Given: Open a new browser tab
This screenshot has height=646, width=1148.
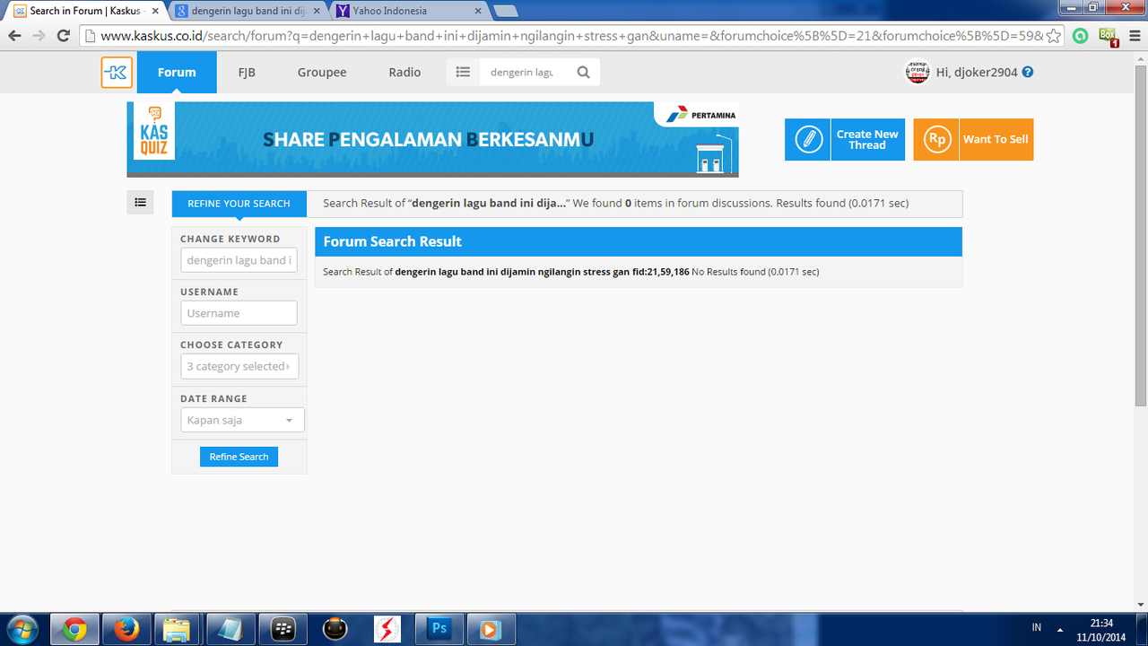Looking at the screenshot, I should 506,12.
